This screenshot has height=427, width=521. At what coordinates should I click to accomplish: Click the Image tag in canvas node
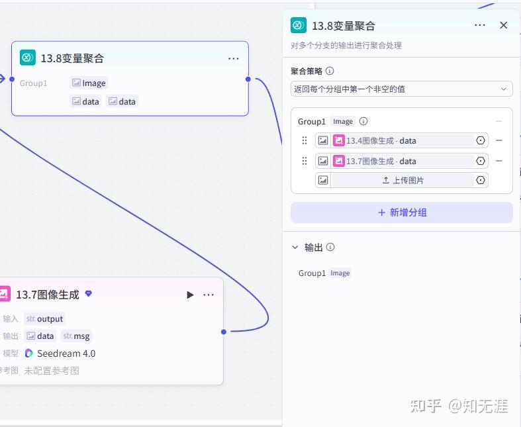(89, 83)
